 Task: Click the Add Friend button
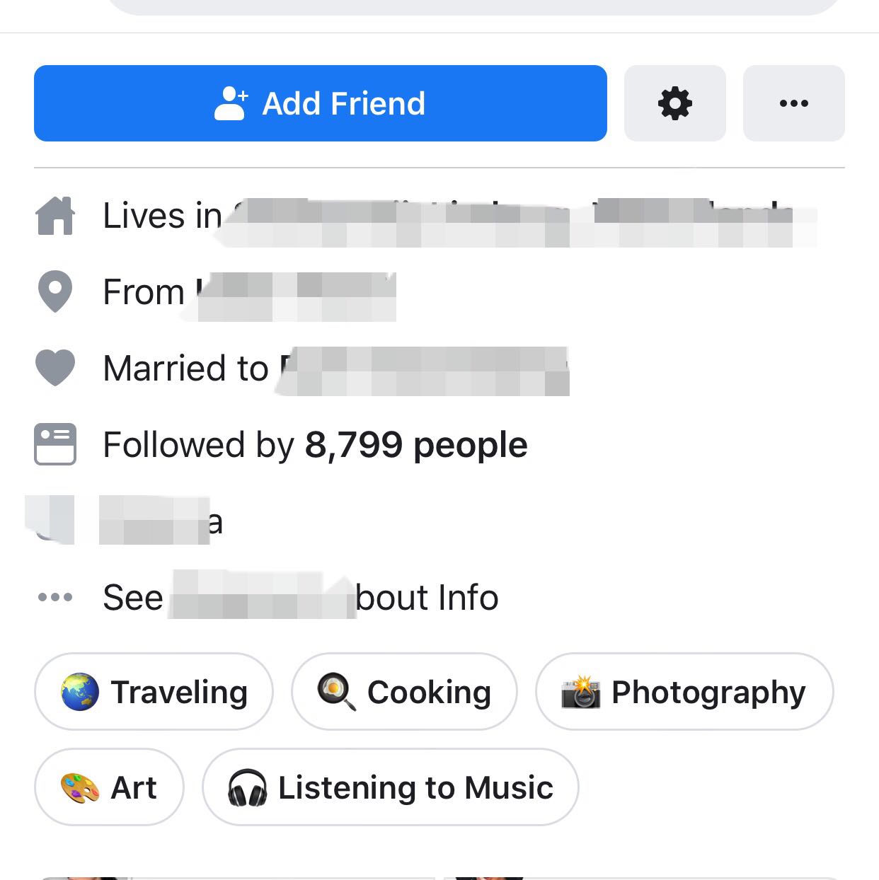[x=320, y=103]
